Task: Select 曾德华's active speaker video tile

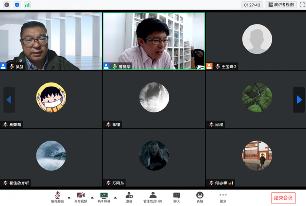Action: click(x=154, y=41)
